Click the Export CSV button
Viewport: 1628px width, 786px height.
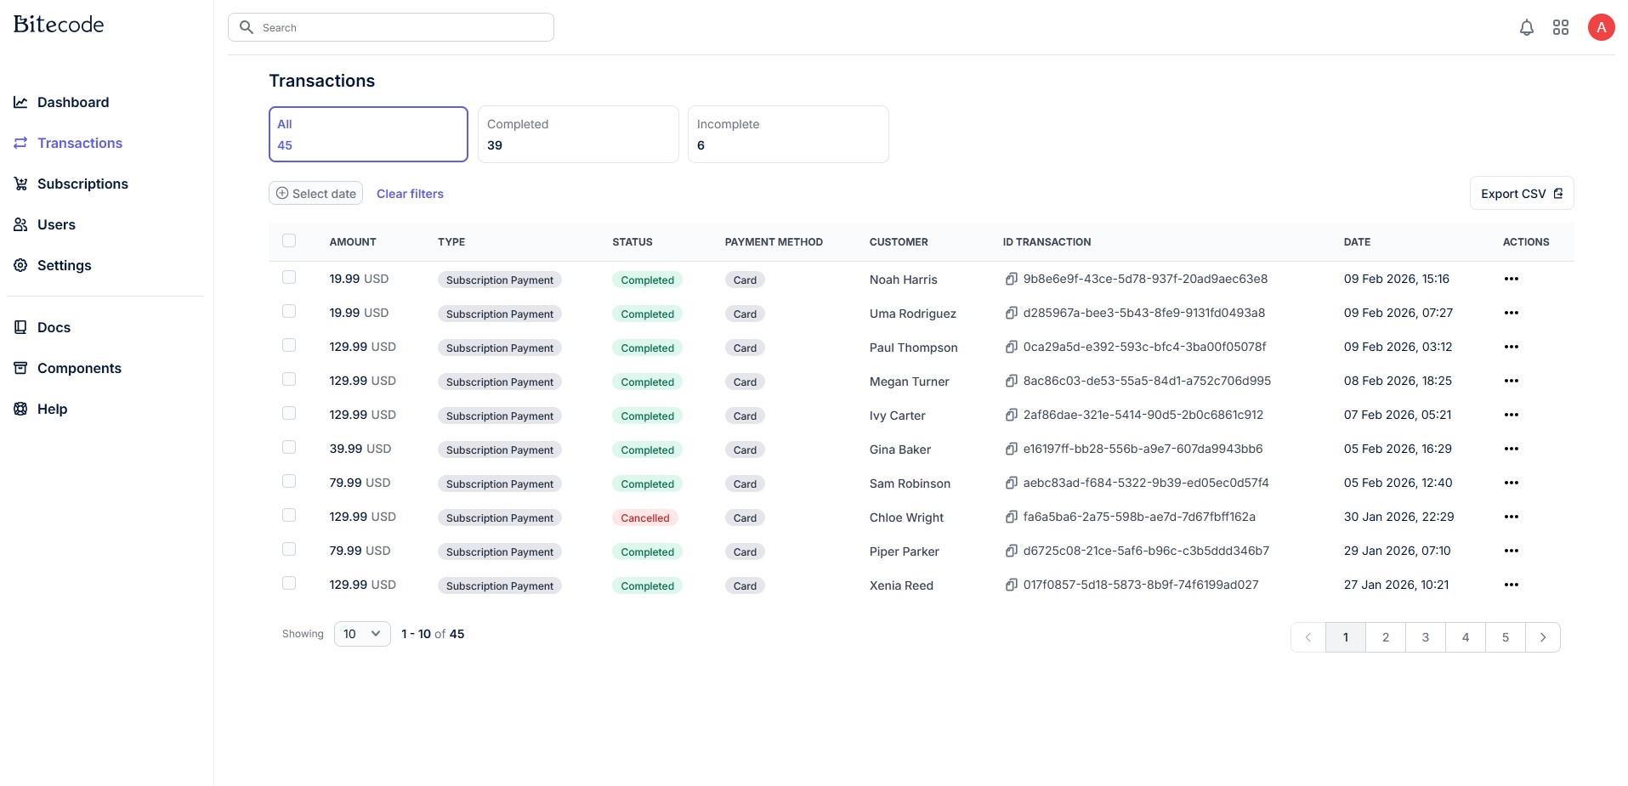(x=1521, y=194)
